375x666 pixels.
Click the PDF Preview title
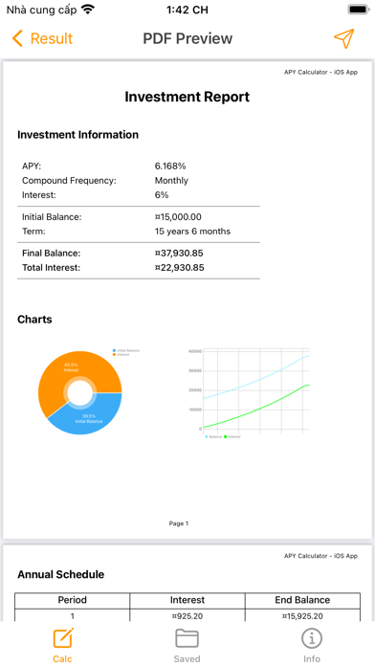click(x=187, y=38)
